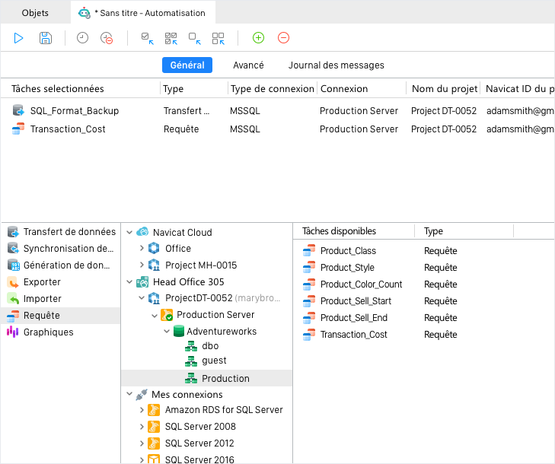The height and width of the screenshot is (464, 555).
Task: Add task with the green plus icon
Action: click(258, 37)
